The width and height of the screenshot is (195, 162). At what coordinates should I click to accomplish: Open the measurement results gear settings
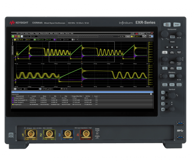[151, 94]
